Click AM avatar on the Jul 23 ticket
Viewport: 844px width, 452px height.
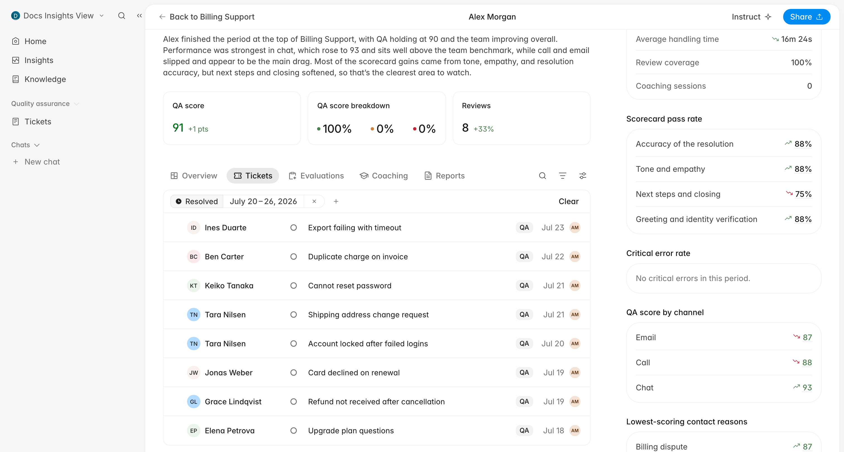point(575,228)
